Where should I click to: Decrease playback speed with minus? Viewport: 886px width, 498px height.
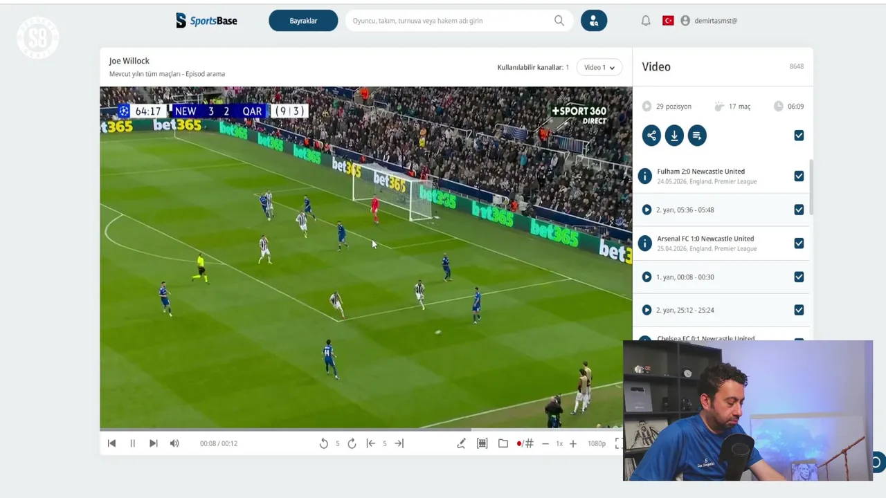[545, 443]
